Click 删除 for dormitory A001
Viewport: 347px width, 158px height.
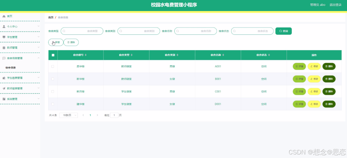point(329,66)
